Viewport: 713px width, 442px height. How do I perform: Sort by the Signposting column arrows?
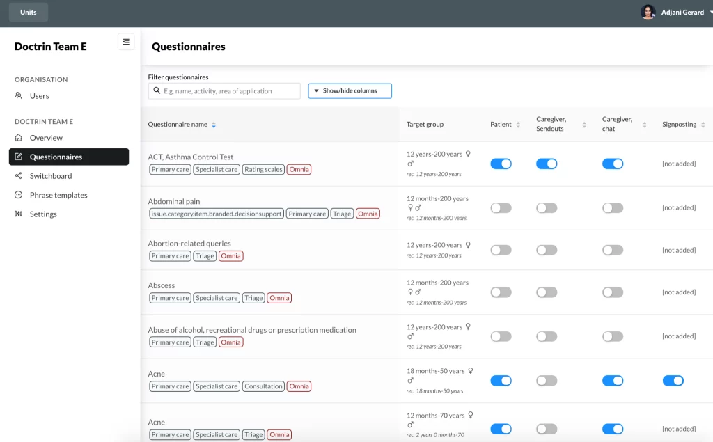[703, 125]
